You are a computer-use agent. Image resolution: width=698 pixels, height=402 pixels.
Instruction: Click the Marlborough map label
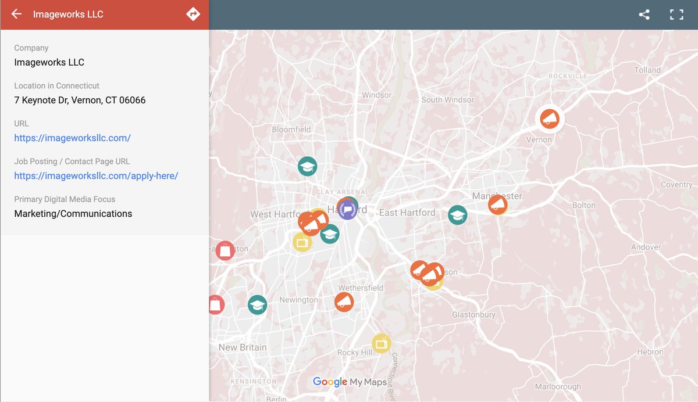click(558, 386)
